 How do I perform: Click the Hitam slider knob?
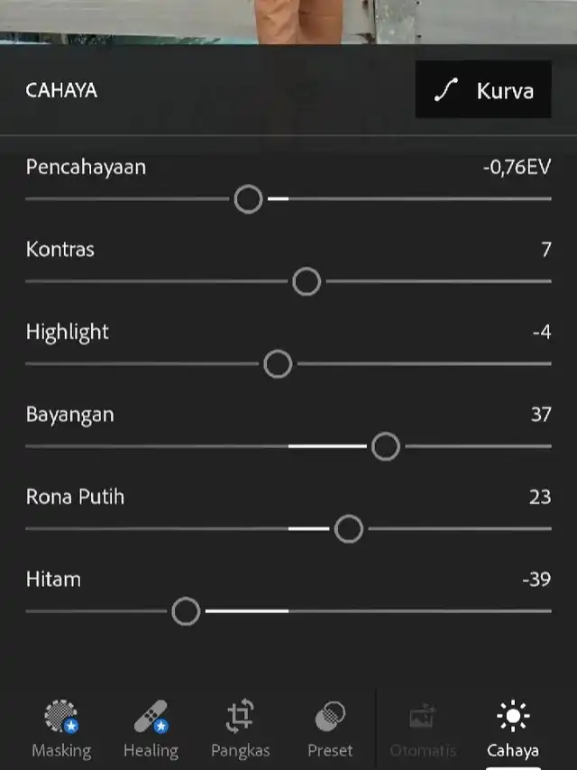coord(186,611)
